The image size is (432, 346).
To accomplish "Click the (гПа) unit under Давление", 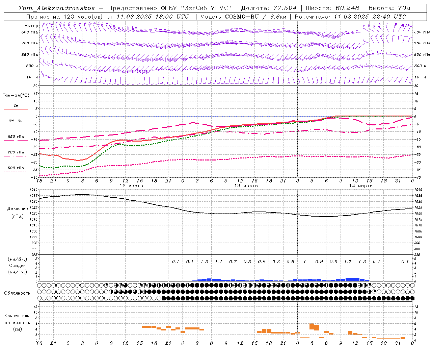I will coord(18,216).
